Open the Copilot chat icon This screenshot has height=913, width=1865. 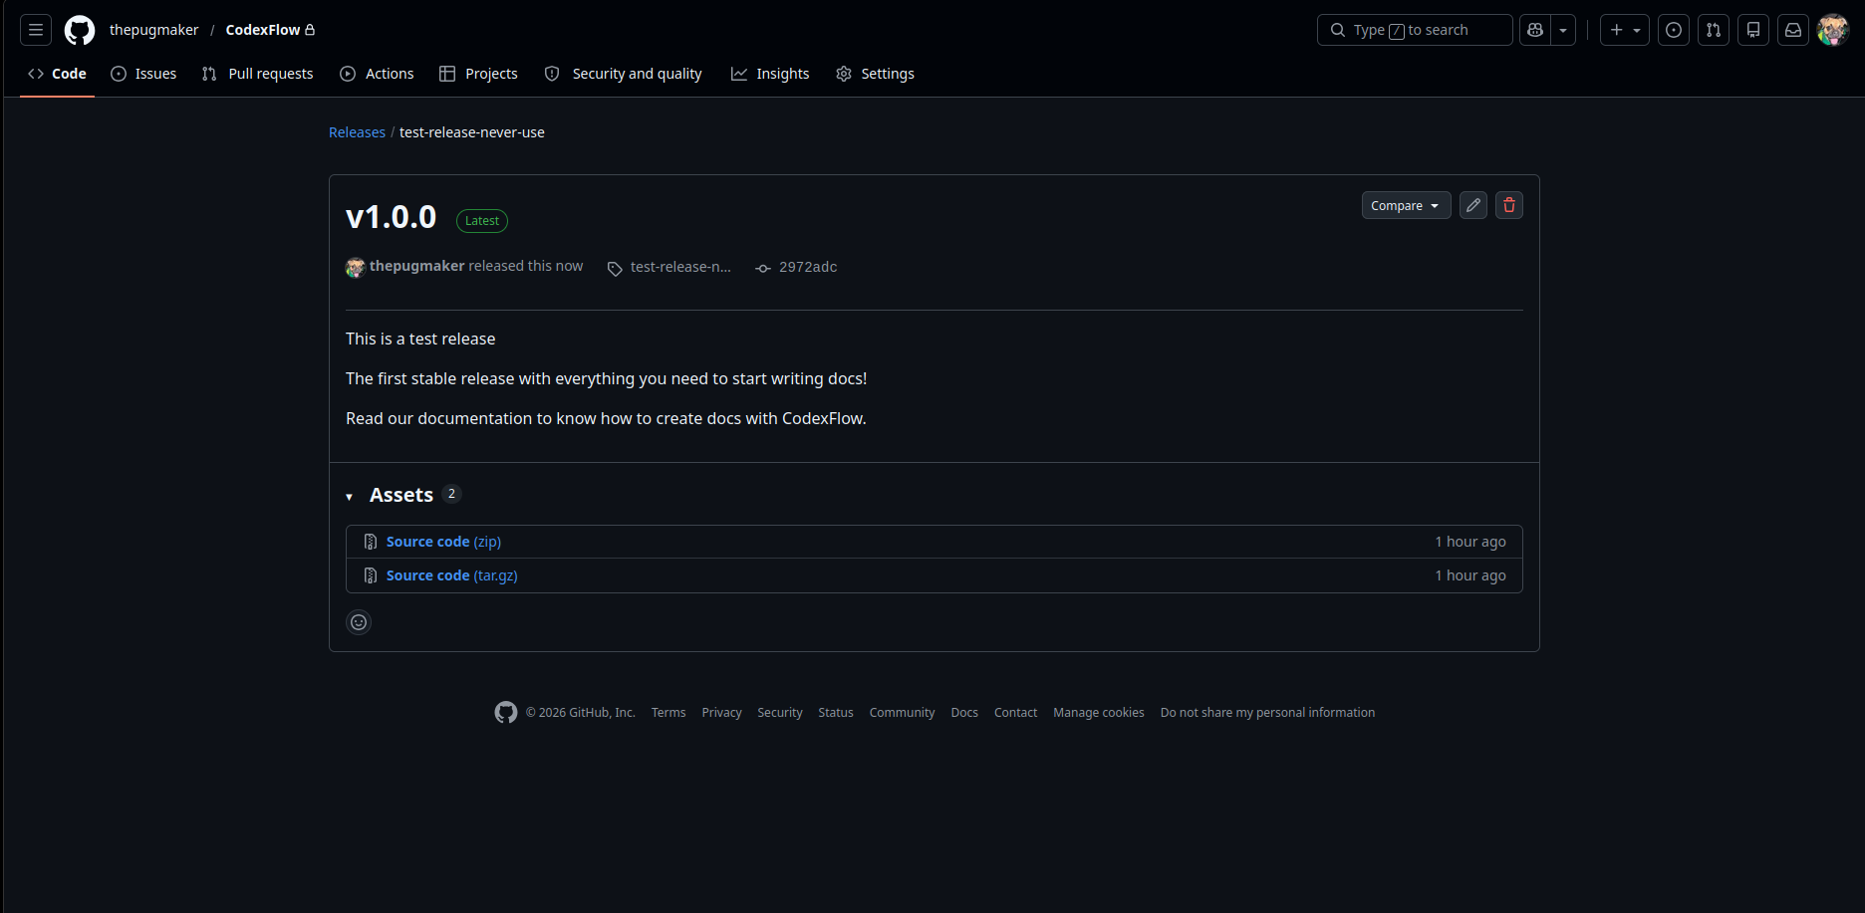click(x=1535, y=30)
